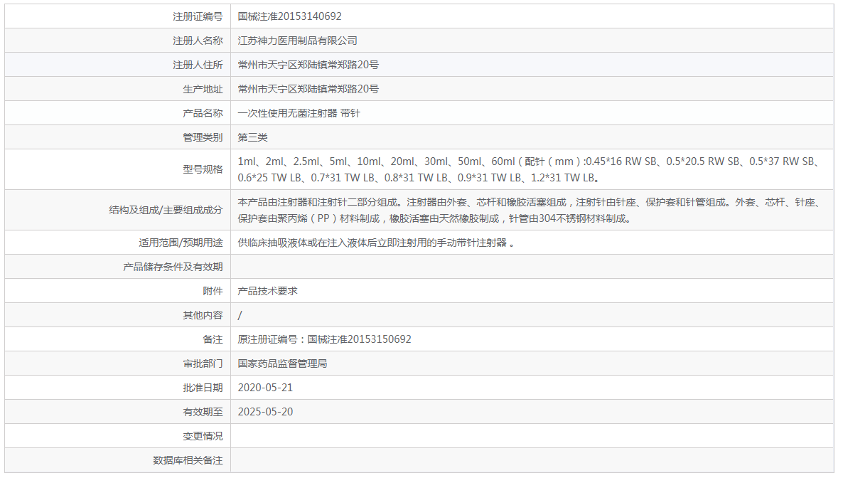This screenshot has width=843, height=478.
Task: Click the 生产地址 label
Action: click(x=203, y=90)
